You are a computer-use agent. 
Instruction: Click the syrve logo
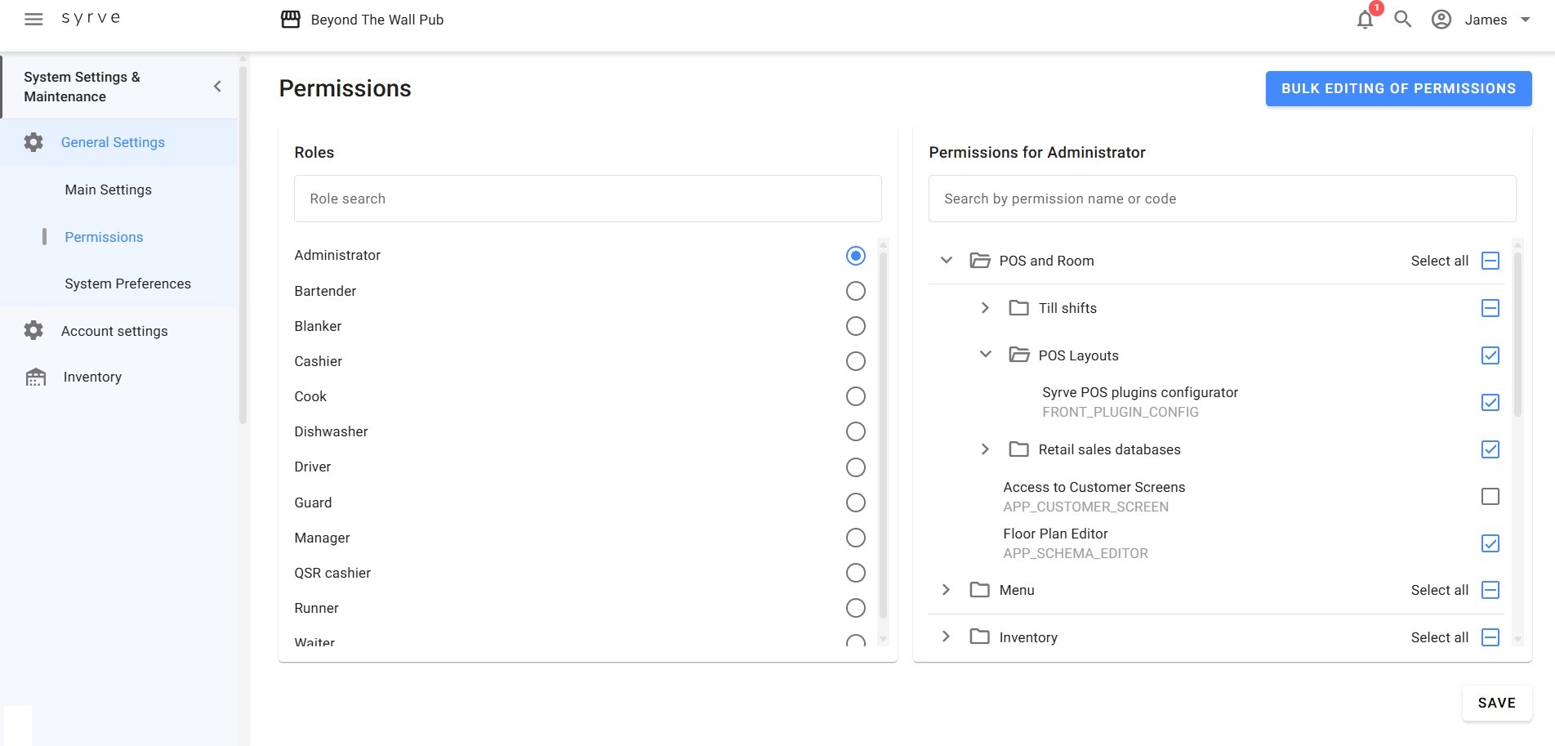(x=91, y=18)
